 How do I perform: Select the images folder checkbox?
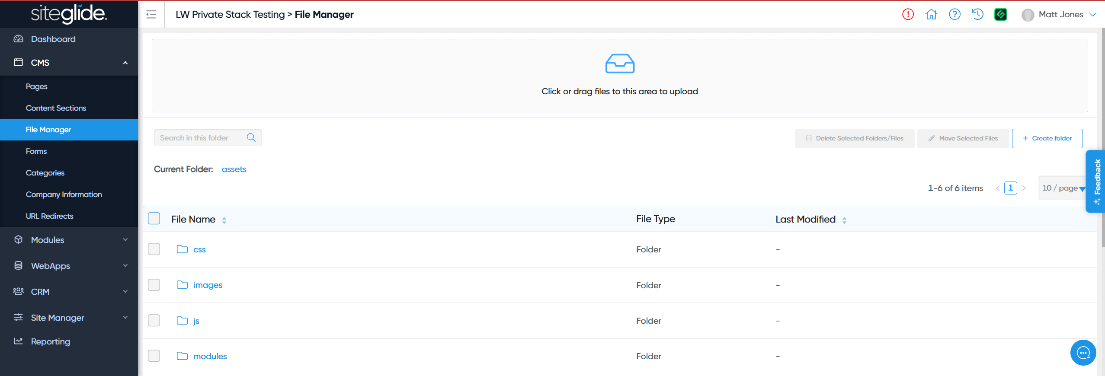pyautogui.click(x=154, y=285)
